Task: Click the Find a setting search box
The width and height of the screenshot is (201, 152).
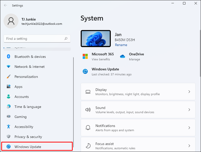Action: [37, 39]
